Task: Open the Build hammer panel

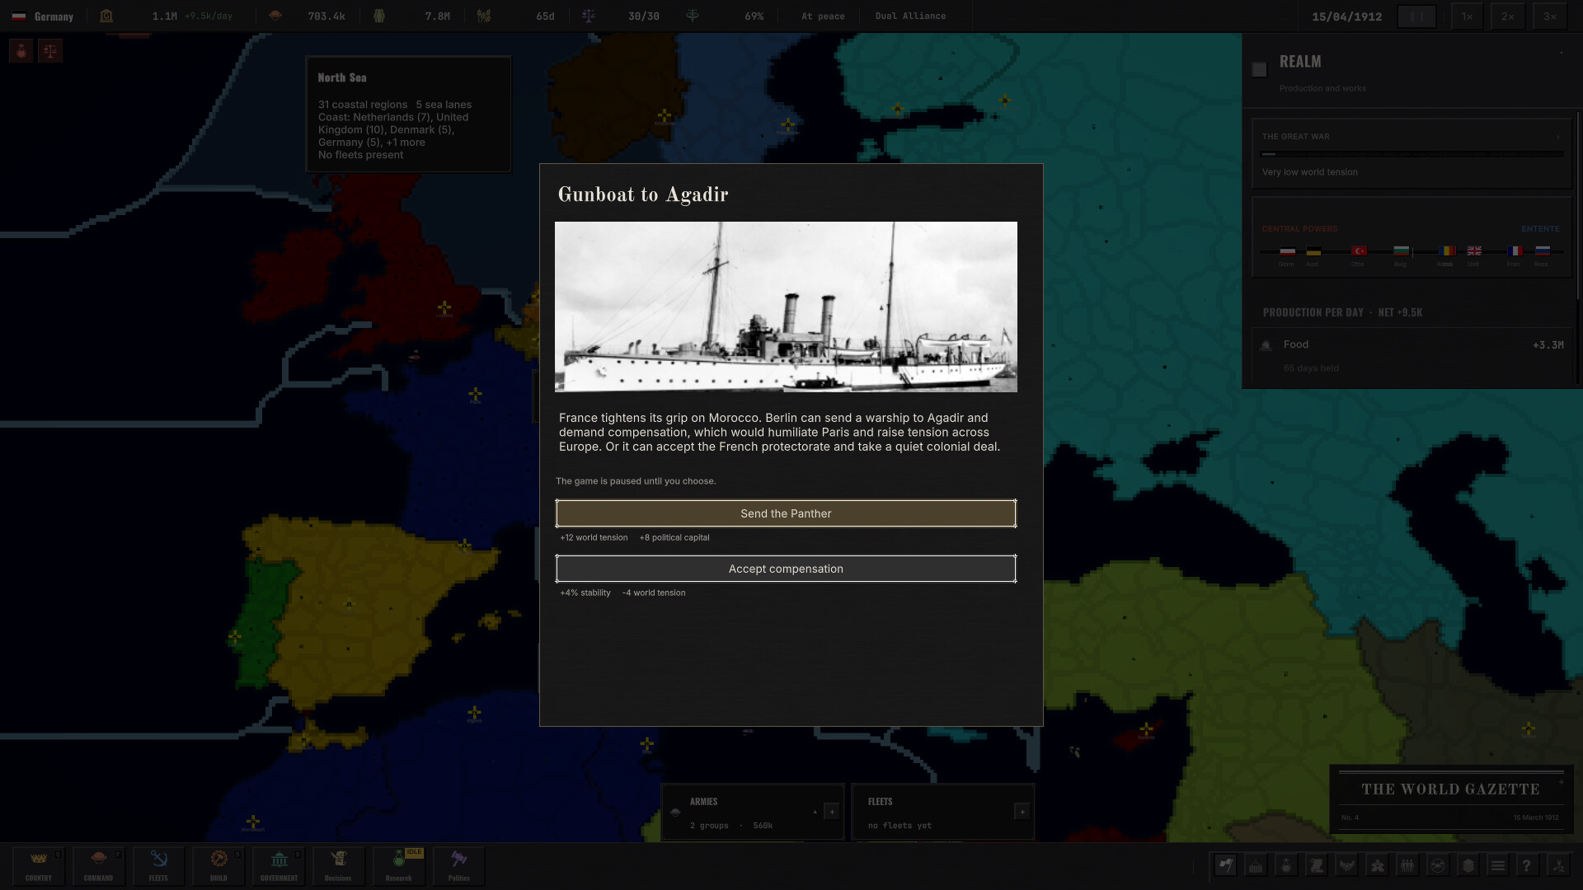Action: click(x=218, y=866)
